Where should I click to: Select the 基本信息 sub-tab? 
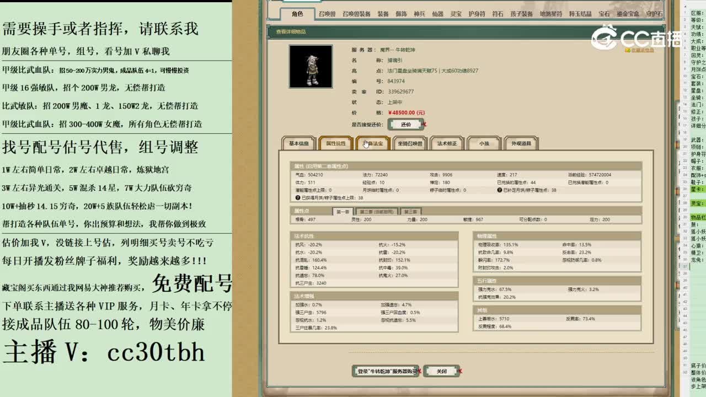click(x=299, y=143)
